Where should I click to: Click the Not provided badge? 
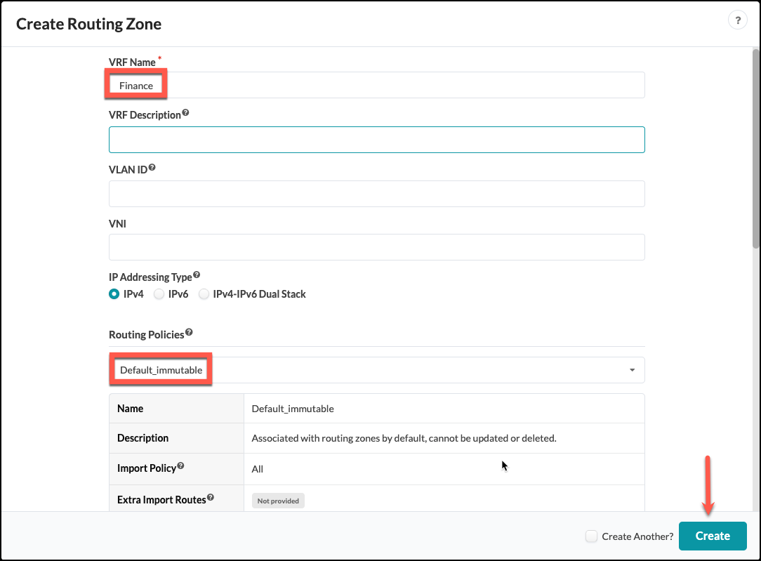278,501
